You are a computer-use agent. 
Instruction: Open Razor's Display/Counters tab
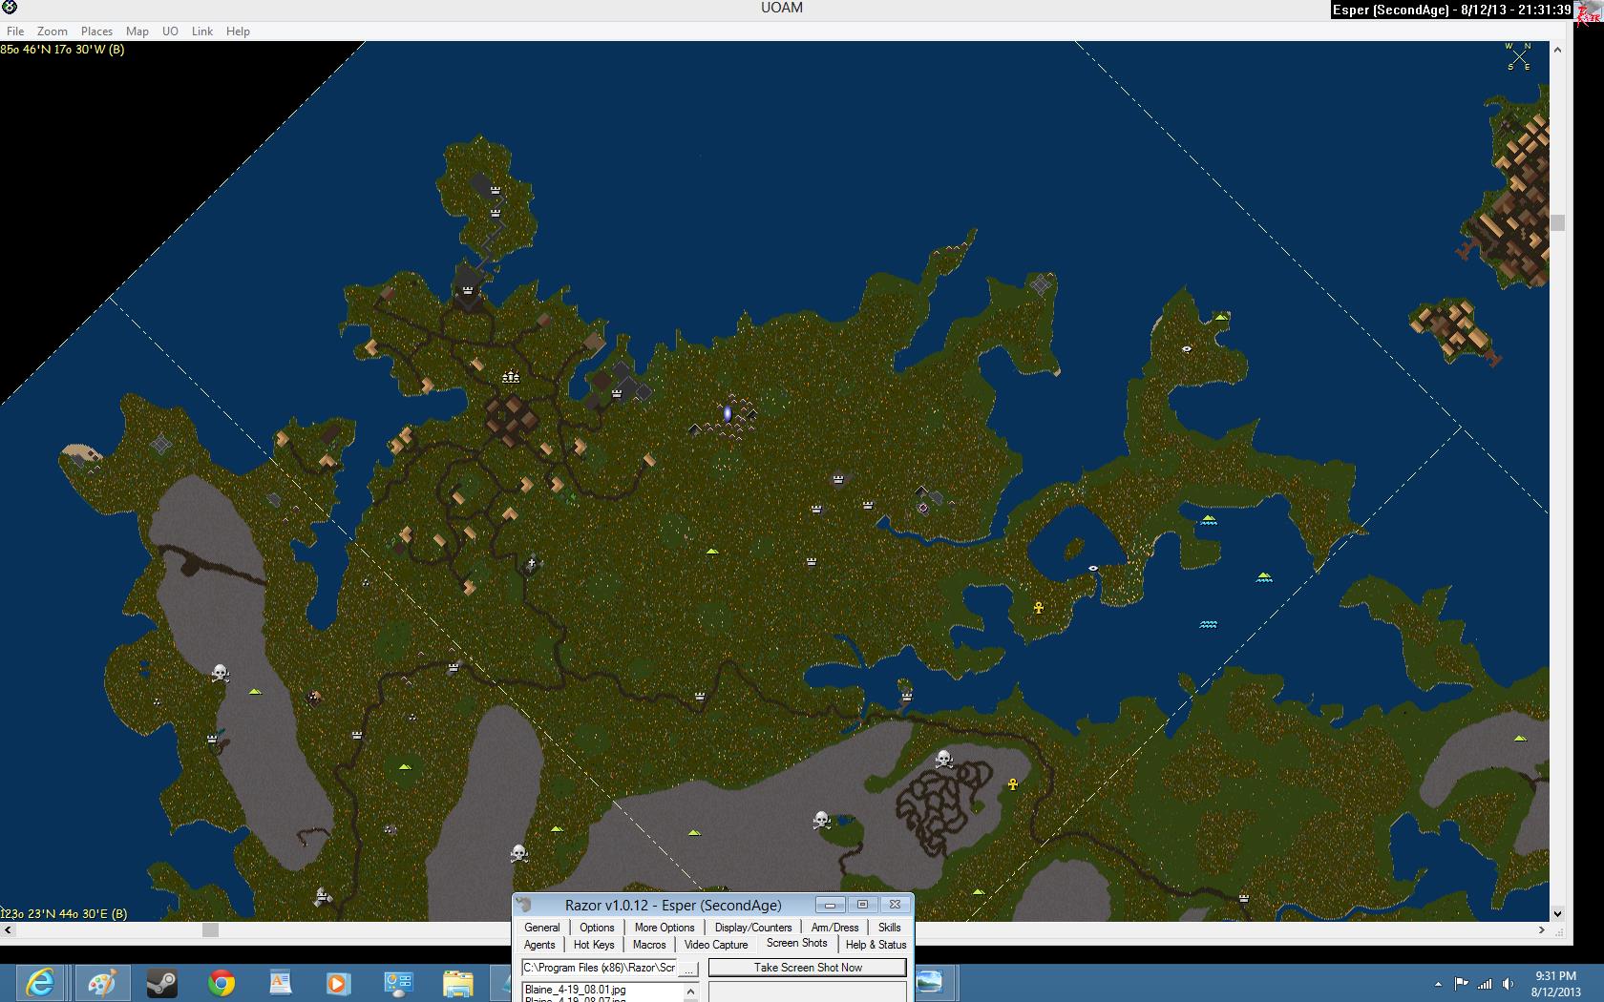pyautogui.click(x=753, y=928)
